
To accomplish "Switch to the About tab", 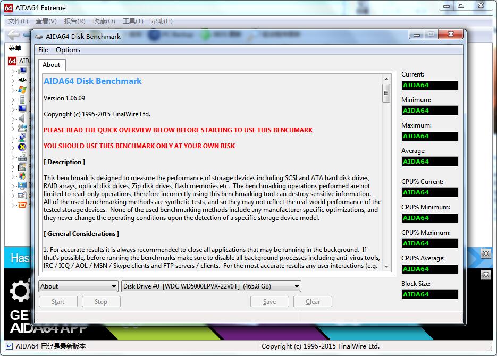I will (x=52, y=65).
